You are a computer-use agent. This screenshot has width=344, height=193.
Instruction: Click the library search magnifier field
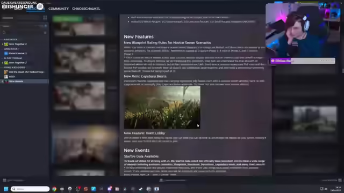tap(22, 32)
